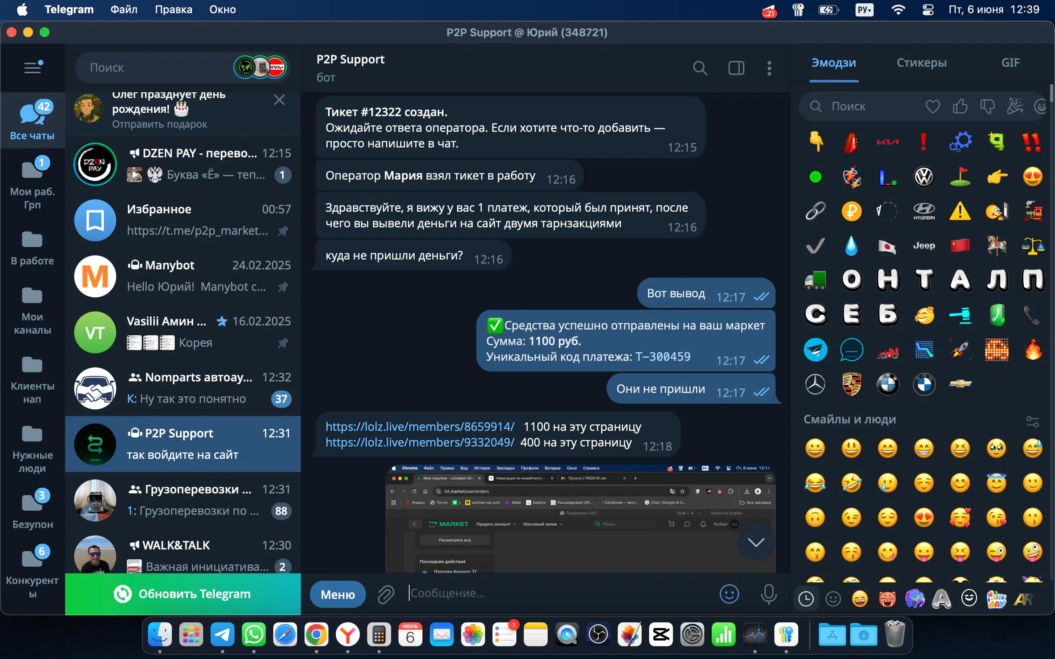This screenshot has height=659, width=1055.
Task: Open Избранное saved messages chat
Action: (x=183, y=220)
